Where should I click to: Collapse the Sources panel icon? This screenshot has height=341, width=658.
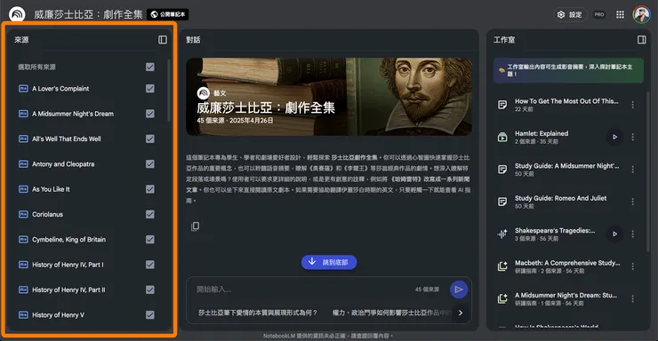click(163, 40)
